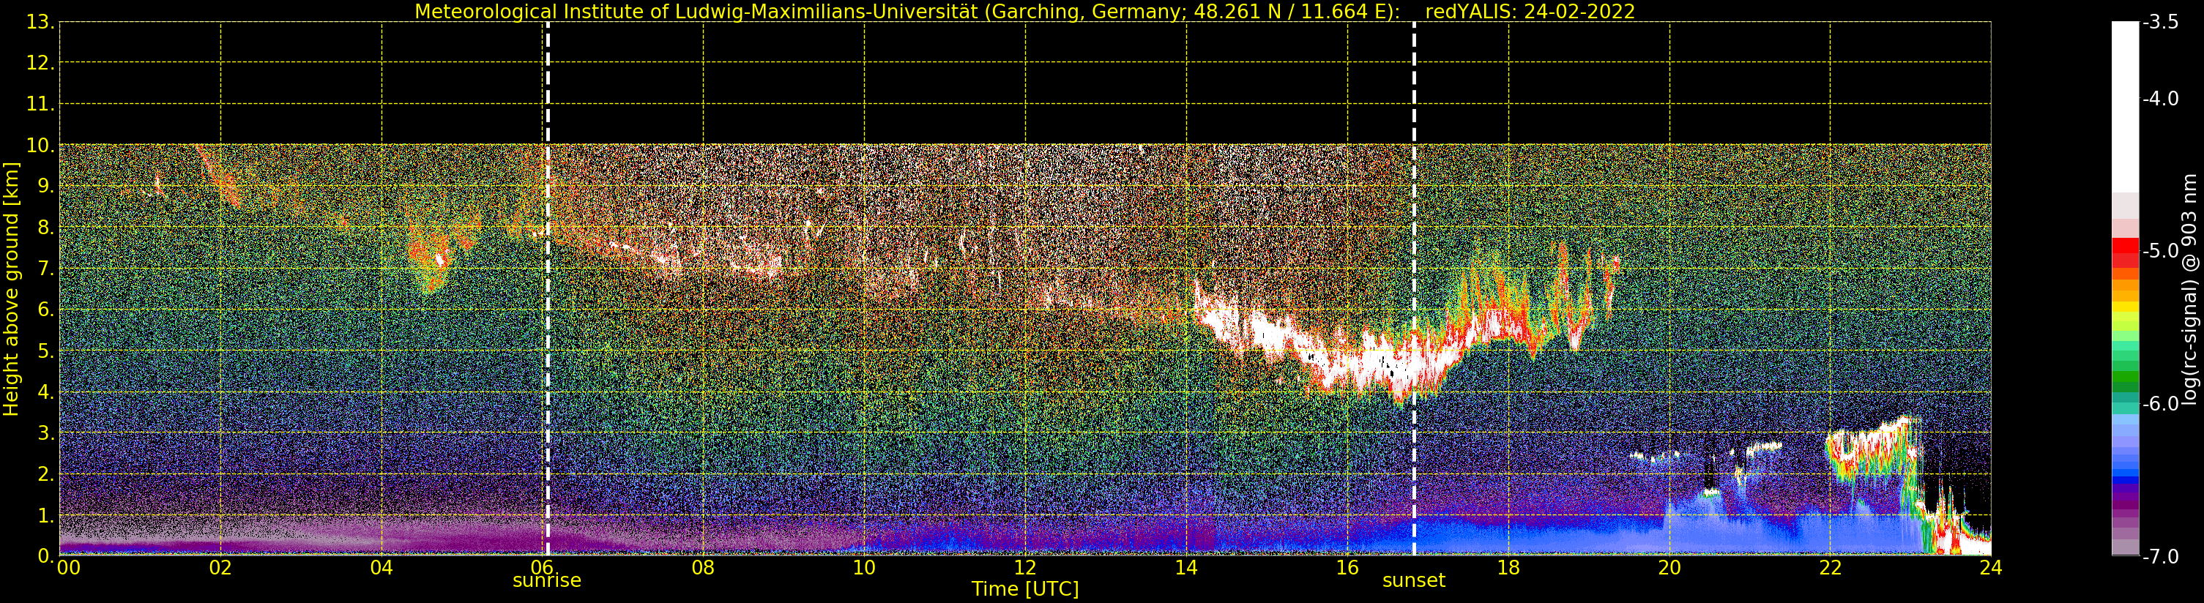Pick the red section of the colorbar
The height and width of the screenshot is (603, 2204).
[x=2125, y=252]
